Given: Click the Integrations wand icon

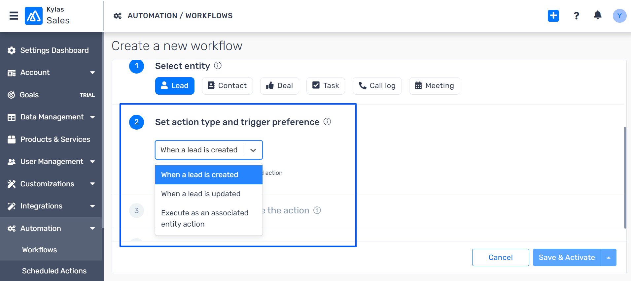Looking at the screenshot, I should click(12, 206).
